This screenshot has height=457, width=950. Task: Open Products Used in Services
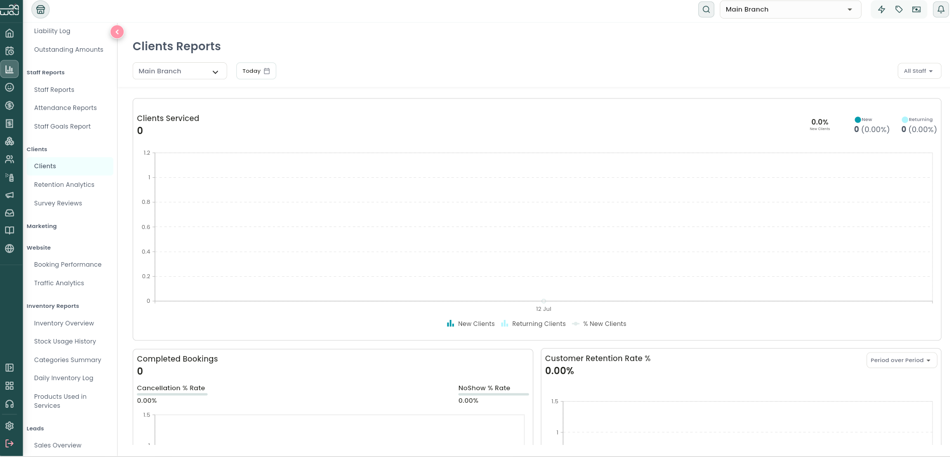click(x=60, y=401)
